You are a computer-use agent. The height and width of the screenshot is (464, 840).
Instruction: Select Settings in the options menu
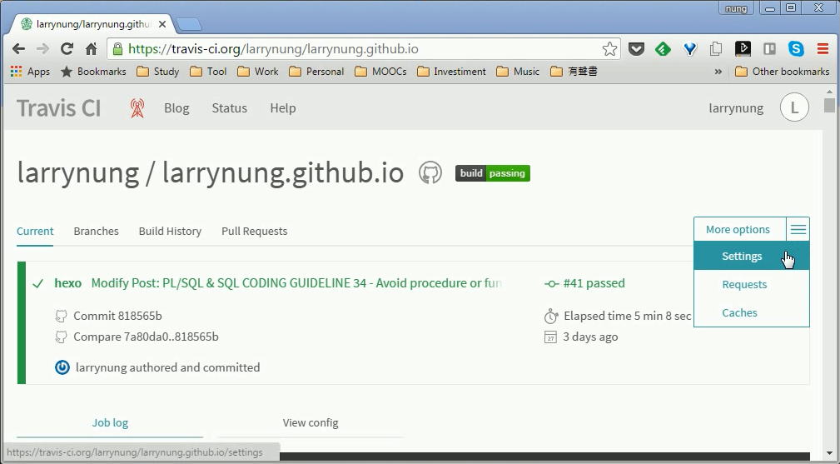[x=752, y=256]
